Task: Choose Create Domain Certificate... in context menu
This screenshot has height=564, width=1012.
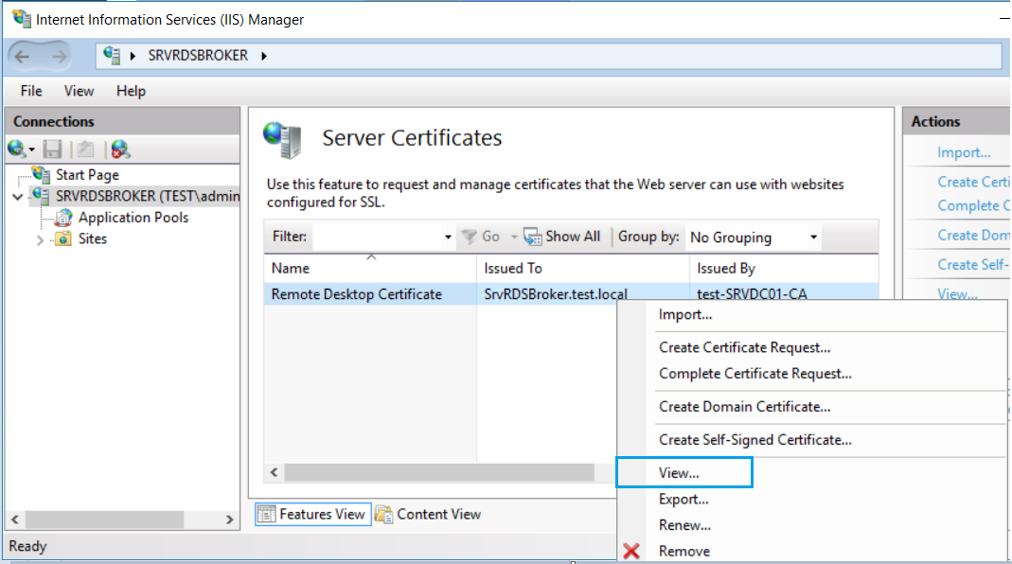Action: tap(745, 407)
